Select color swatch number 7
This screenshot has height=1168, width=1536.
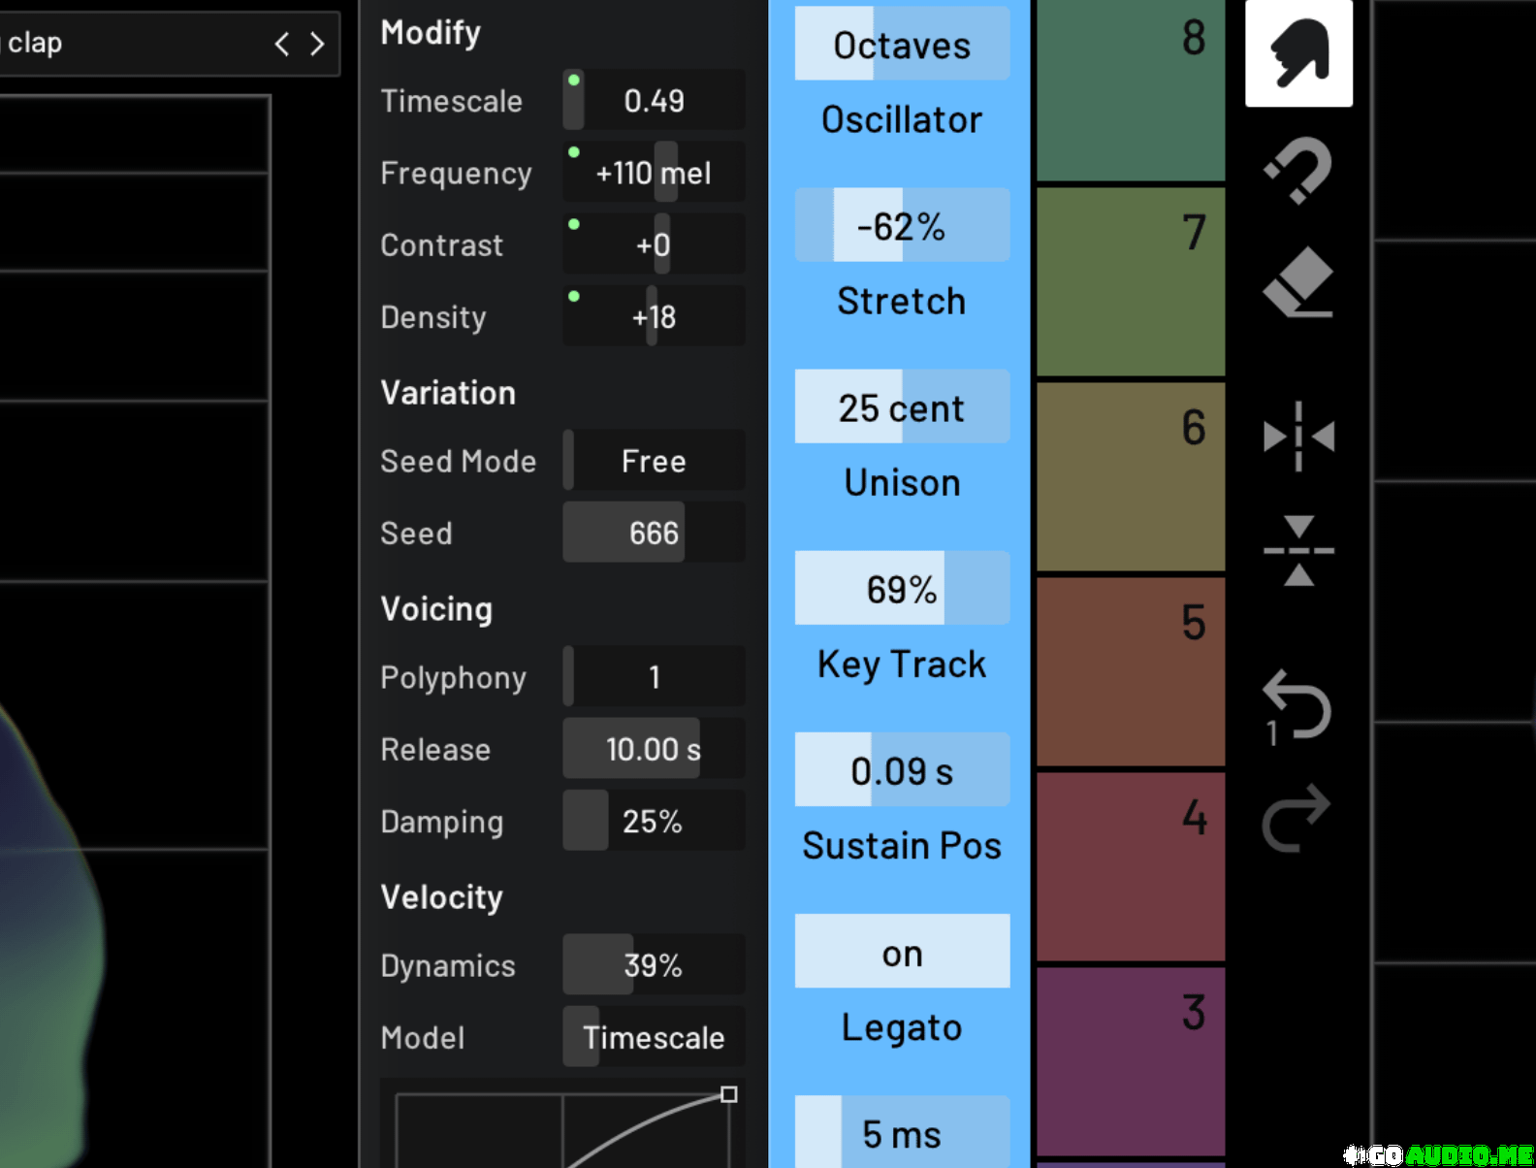[x=1130, y=281]
